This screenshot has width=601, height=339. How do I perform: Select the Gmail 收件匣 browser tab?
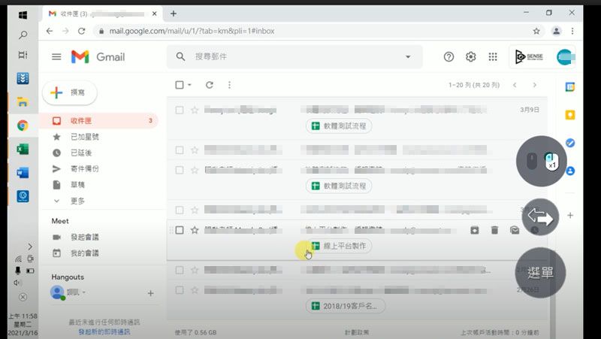point(101,14)
